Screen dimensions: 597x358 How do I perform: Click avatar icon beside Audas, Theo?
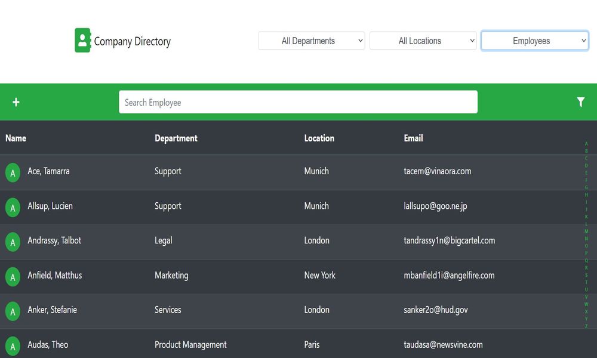click(13, 346)
